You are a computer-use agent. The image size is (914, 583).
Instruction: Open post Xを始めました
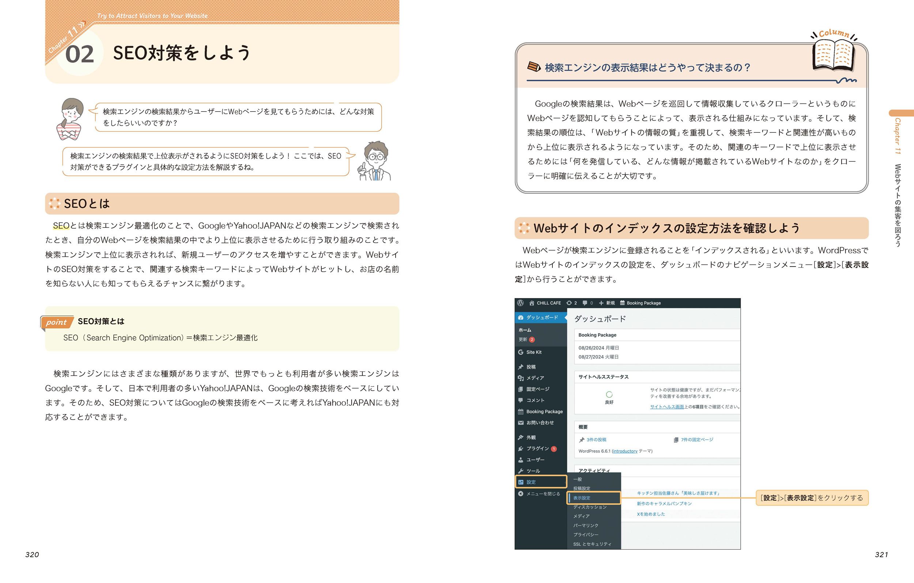(x=650, y=514)
